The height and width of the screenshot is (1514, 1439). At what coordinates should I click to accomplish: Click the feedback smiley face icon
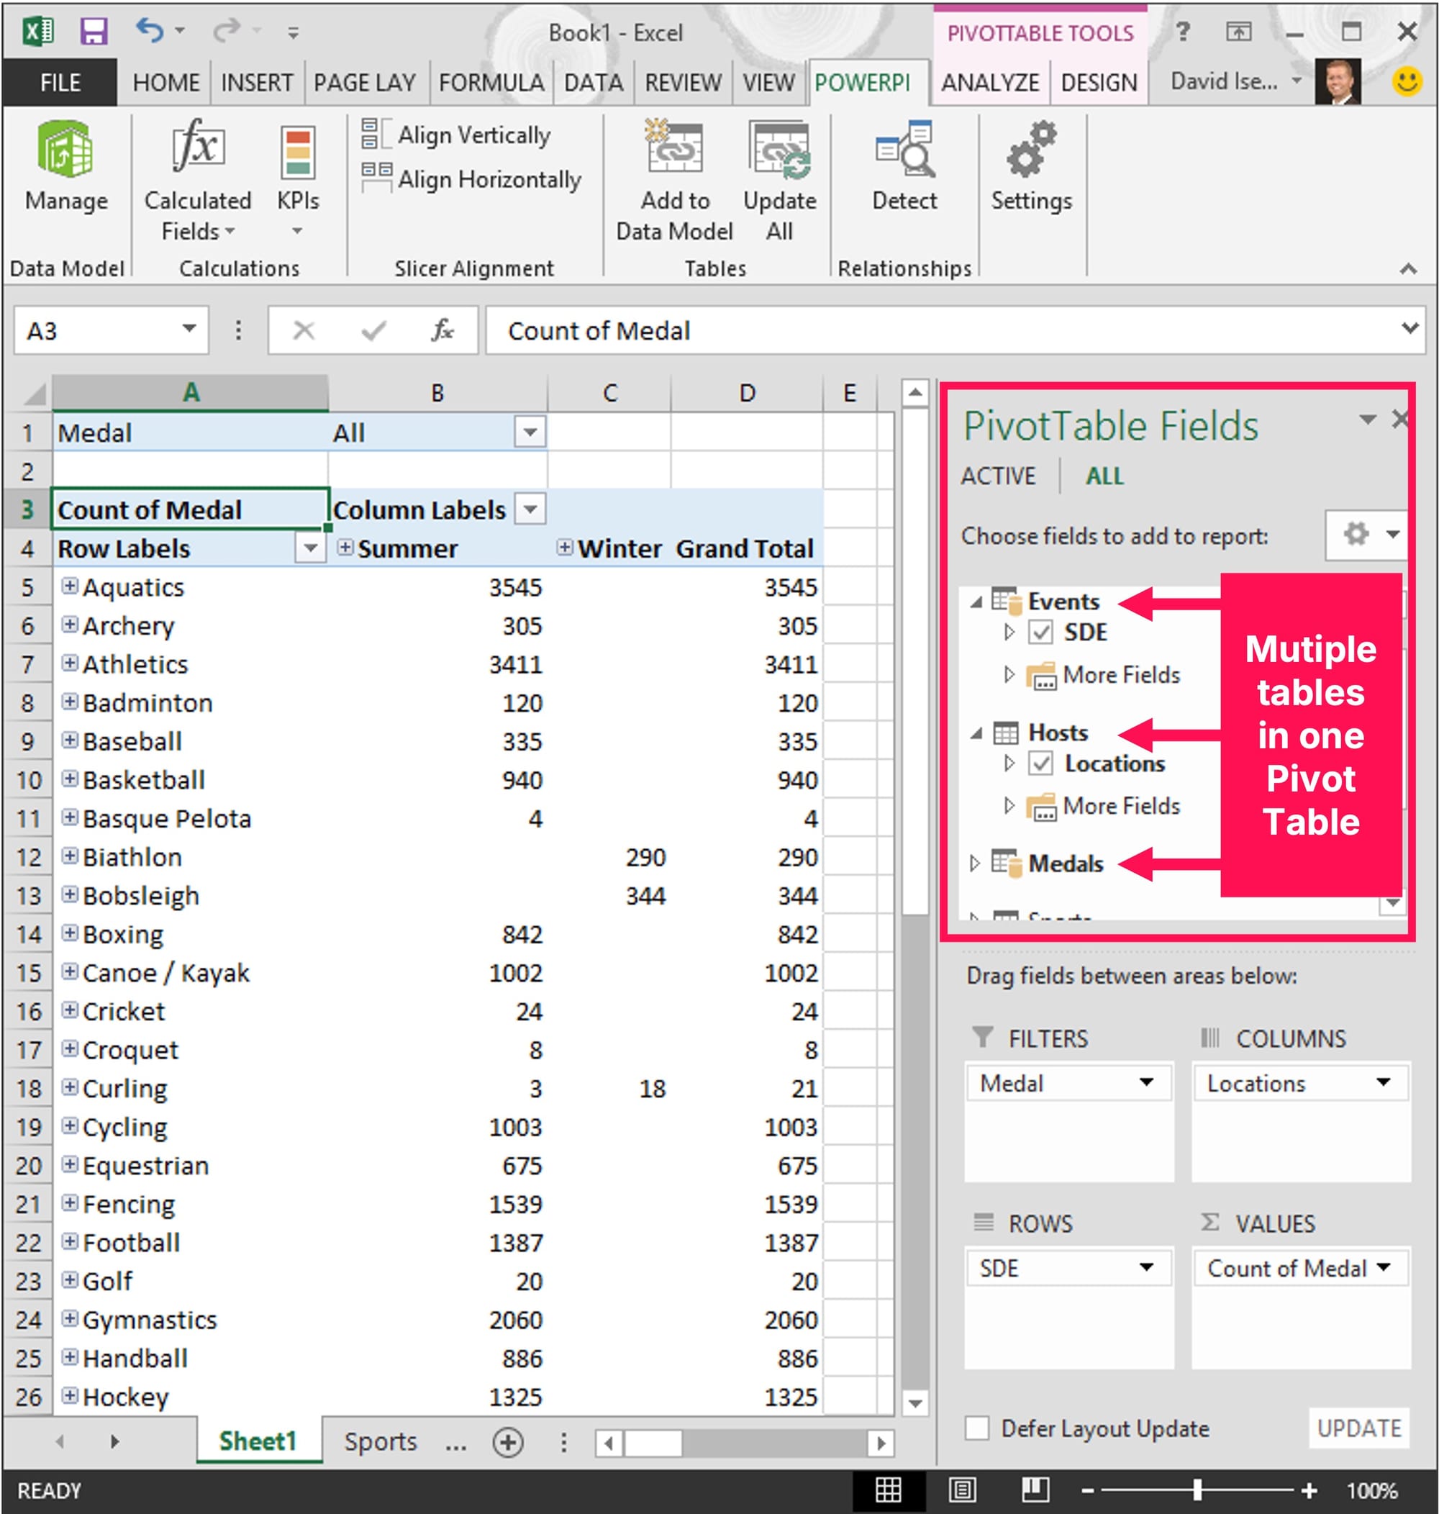point(1407,80)
